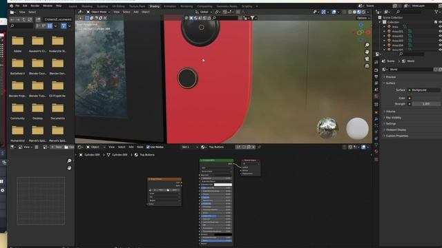Open the Community folder
Screen dimensions: 442x248
[17, 111]
